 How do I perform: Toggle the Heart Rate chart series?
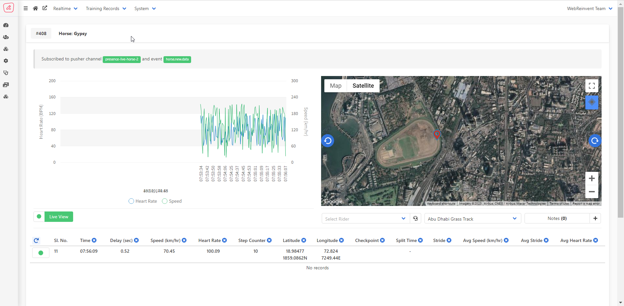pyautogui.click(x=143, y=201)
